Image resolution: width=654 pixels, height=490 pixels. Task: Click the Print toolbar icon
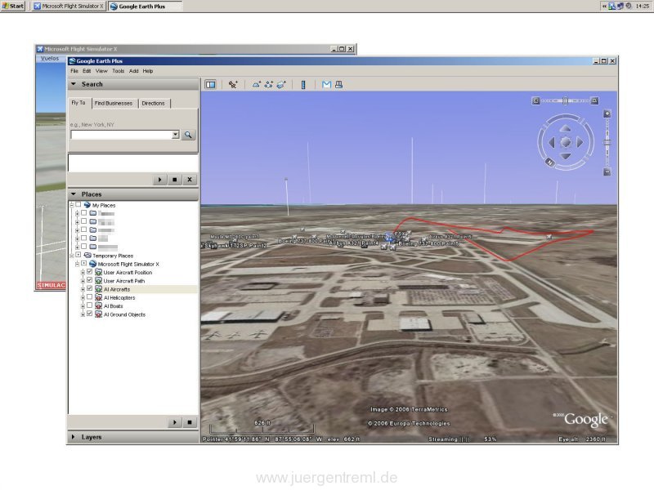pyautogui.click(x=338, y=85)
